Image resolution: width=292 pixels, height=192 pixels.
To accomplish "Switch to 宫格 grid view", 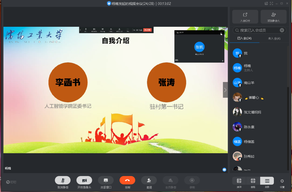I will pos(253,181).
